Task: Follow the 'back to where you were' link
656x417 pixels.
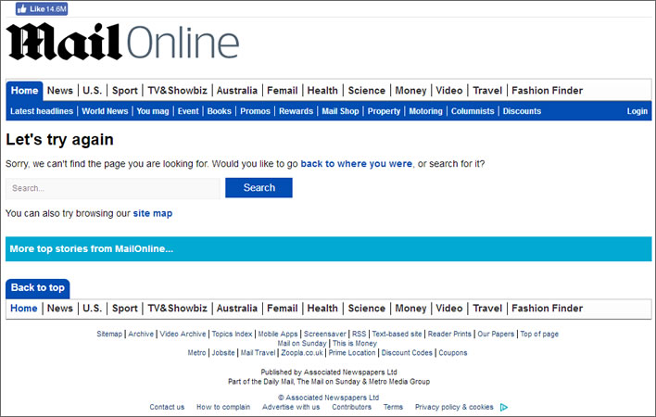Action: pos(357,163)
